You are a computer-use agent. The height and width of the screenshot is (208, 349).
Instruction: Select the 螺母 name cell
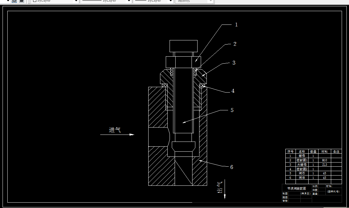tap(302, 156)
